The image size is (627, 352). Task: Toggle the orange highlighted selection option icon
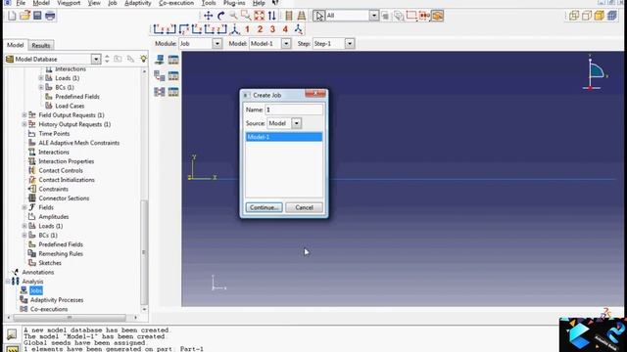[x=438, y=16]
